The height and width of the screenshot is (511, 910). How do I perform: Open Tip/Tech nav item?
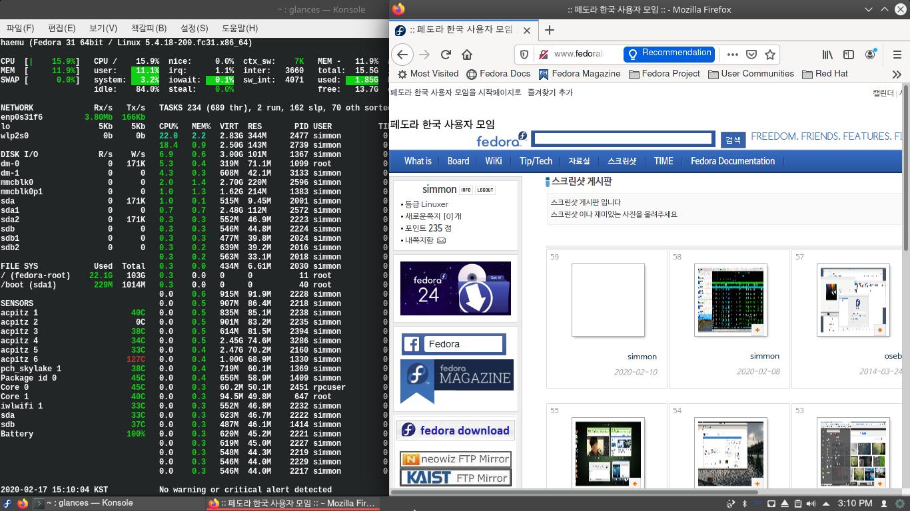[536, 161]
